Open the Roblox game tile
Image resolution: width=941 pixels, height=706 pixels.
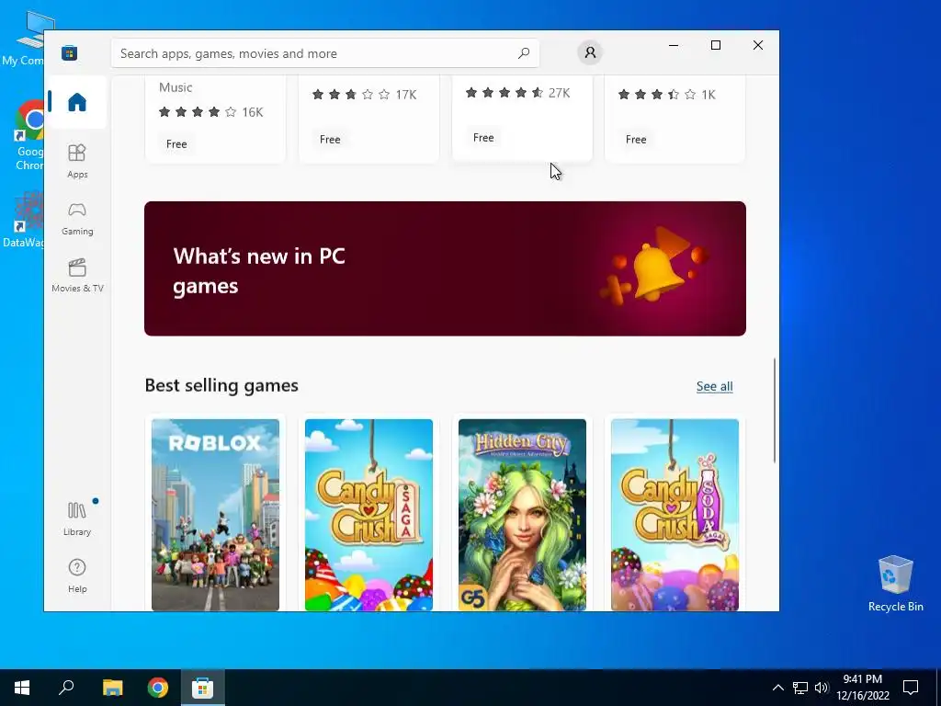tap(215, 515)
